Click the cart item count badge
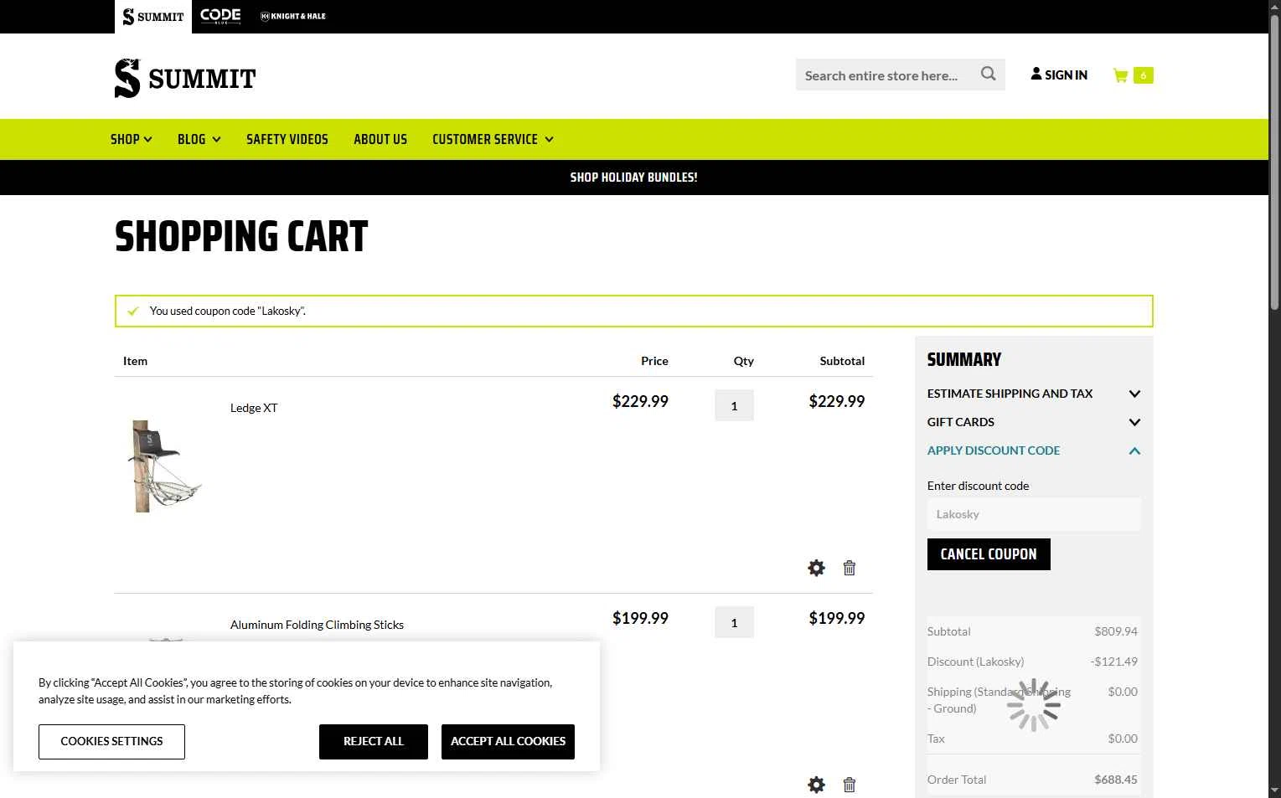The height and width of the screenshot is (798, 1281). coord(1143,75)
